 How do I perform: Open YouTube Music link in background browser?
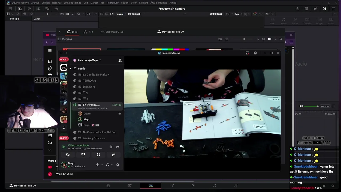tap(64, 174)
